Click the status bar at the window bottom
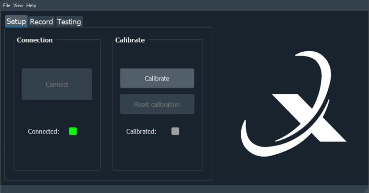Screen dimensions: 369x193 pyautogui.click(x=184, y=189)
